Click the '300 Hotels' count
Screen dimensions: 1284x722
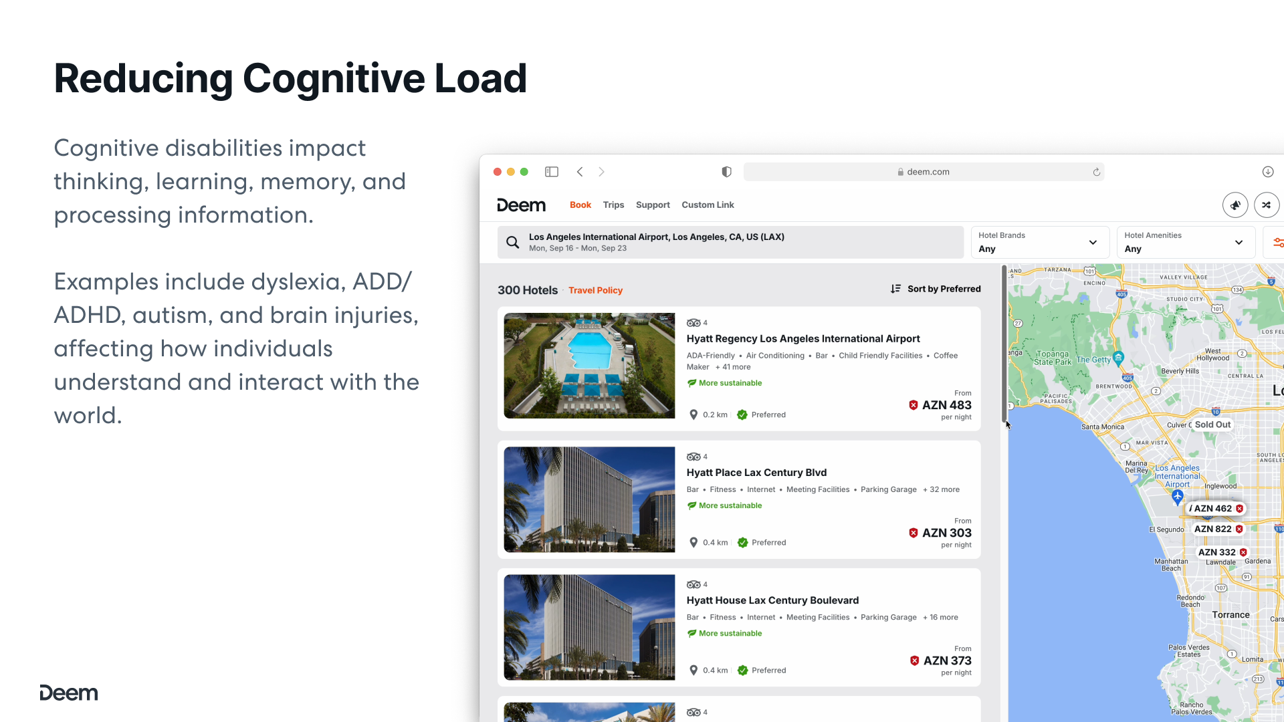coord(527,290)
